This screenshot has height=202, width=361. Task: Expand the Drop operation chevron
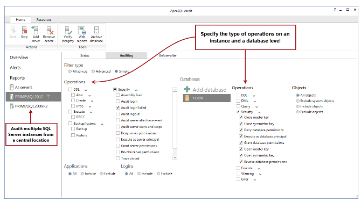click(x=90, y=106)
